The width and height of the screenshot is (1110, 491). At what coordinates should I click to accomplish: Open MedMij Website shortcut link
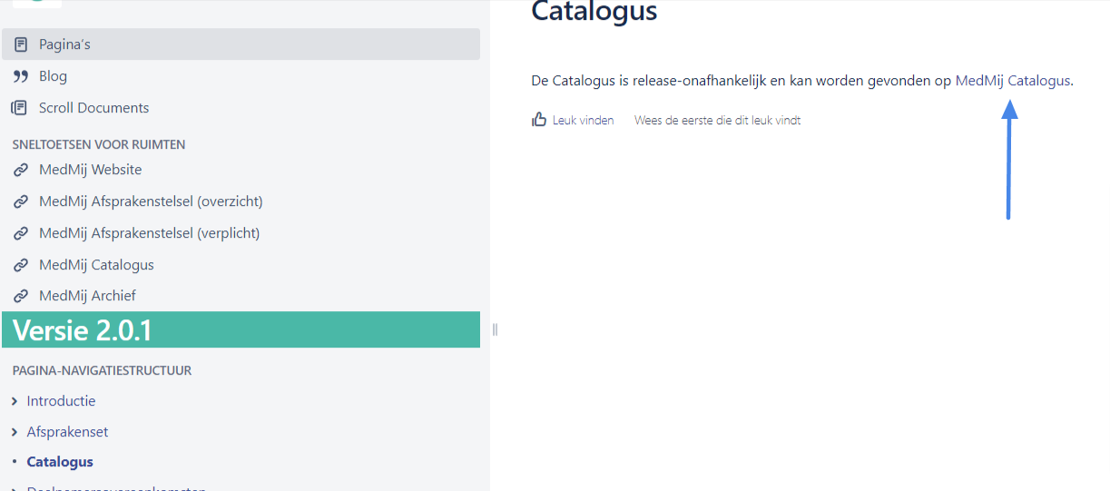pos(90,170)
